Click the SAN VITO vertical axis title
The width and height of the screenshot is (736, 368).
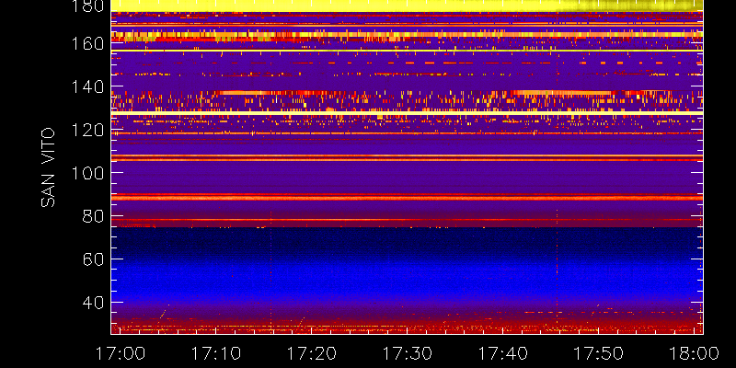(x=48, y=167)
